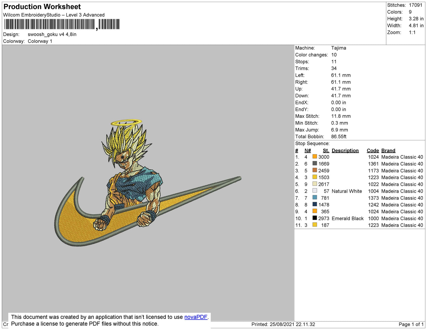Select the dark navy swatch for code 1242
Image resolution: width=427 pixels, height=330 pixels.
tap(315, 204)
